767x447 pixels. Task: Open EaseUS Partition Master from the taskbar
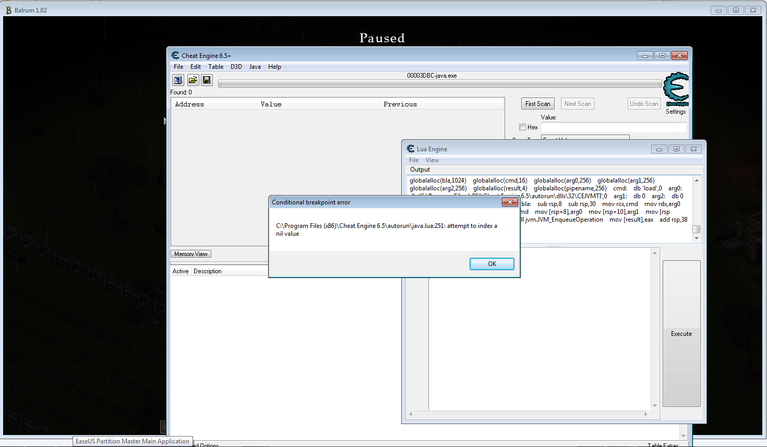(132, 441)
